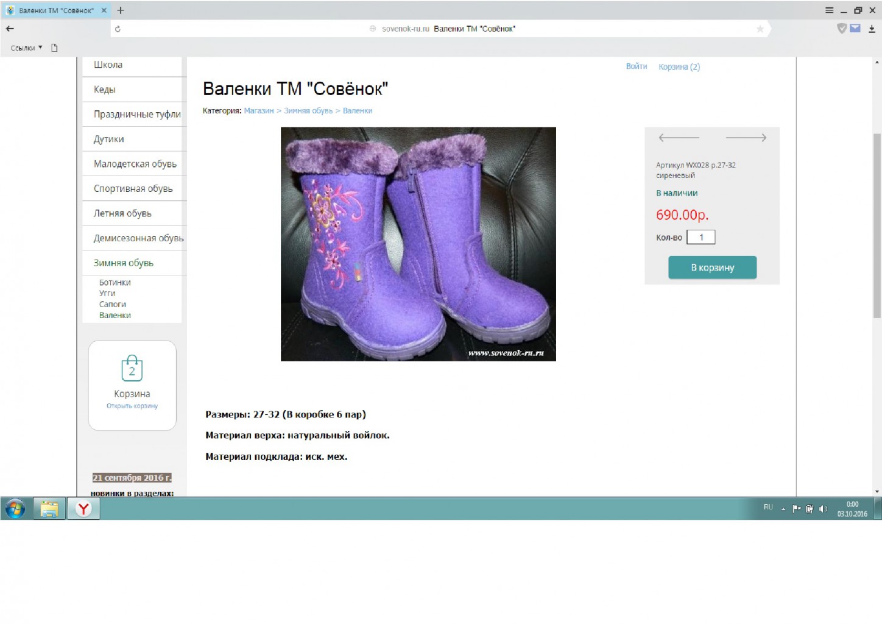
Task: Click the Кол-во quantity input field
Action: pyautogui.click(x=700, y=237)
